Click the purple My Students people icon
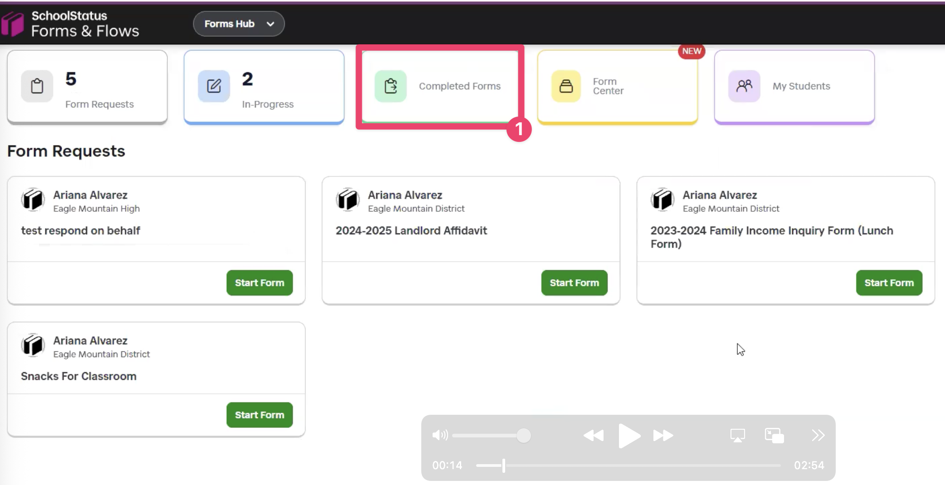This screenshot has height=485, width=945. 744,86
